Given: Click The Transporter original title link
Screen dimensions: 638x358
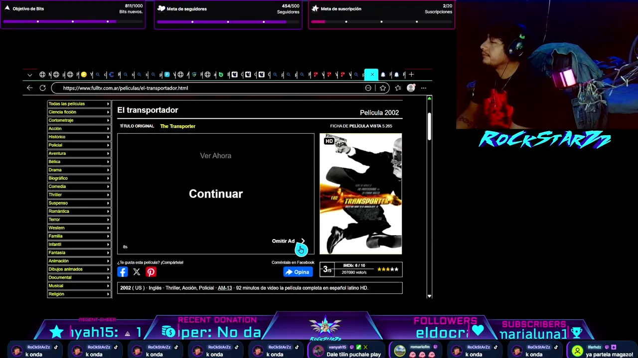Looking at the screenshot, I should point(177,126).
